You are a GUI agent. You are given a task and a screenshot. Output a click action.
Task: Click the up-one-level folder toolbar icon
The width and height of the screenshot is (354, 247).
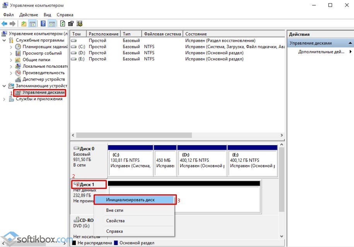point(24,24)
